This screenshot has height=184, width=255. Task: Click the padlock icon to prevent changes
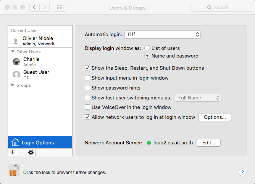click(x=14, y=170)
